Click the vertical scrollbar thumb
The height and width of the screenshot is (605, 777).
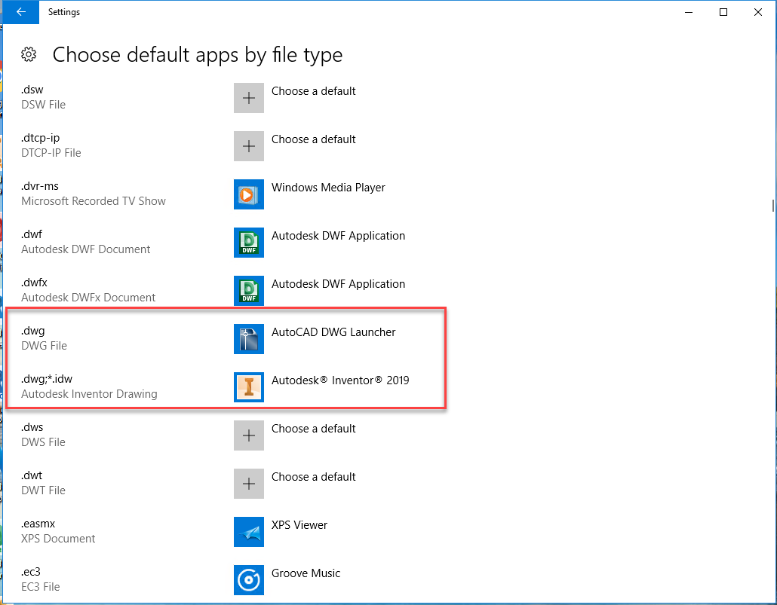tap(772, 206)
